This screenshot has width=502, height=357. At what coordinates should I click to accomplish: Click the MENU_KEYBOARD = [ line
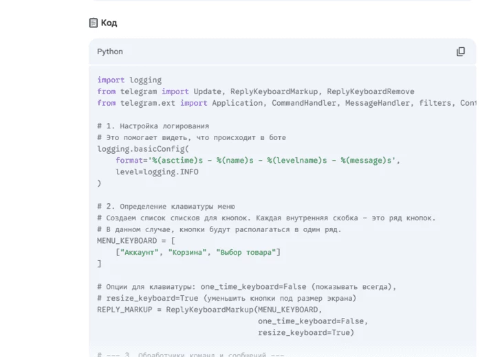click(x=136, y=240)
